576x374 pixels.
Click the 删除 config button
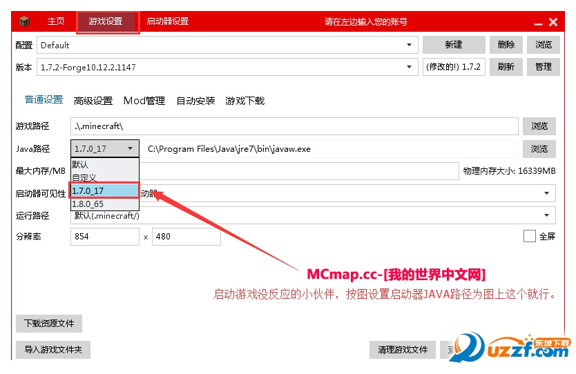[506, 45]
